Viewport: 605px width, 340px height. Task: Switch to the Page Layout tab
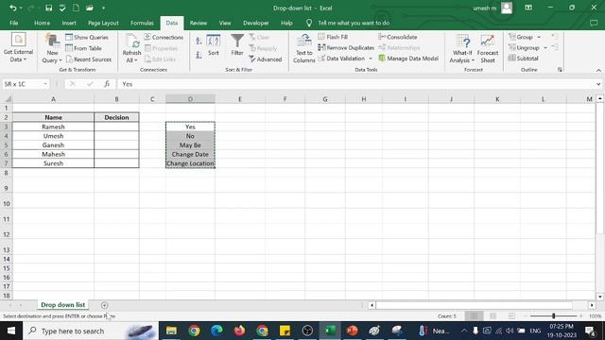pos(103,23)
